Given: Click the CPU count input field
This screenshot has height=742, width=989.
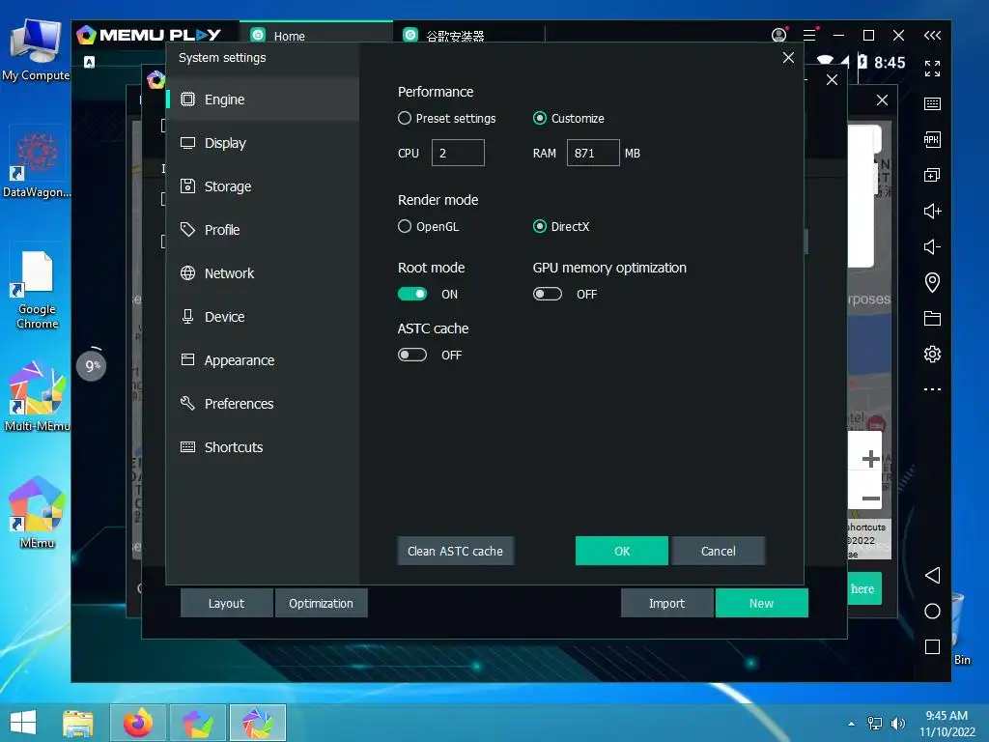Looking at the screenshot, I should (458, 153).
